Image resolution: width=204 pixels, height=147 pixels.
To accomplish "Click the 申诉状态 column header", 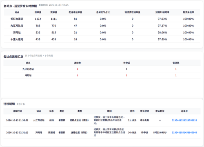I will click(144, 111).
